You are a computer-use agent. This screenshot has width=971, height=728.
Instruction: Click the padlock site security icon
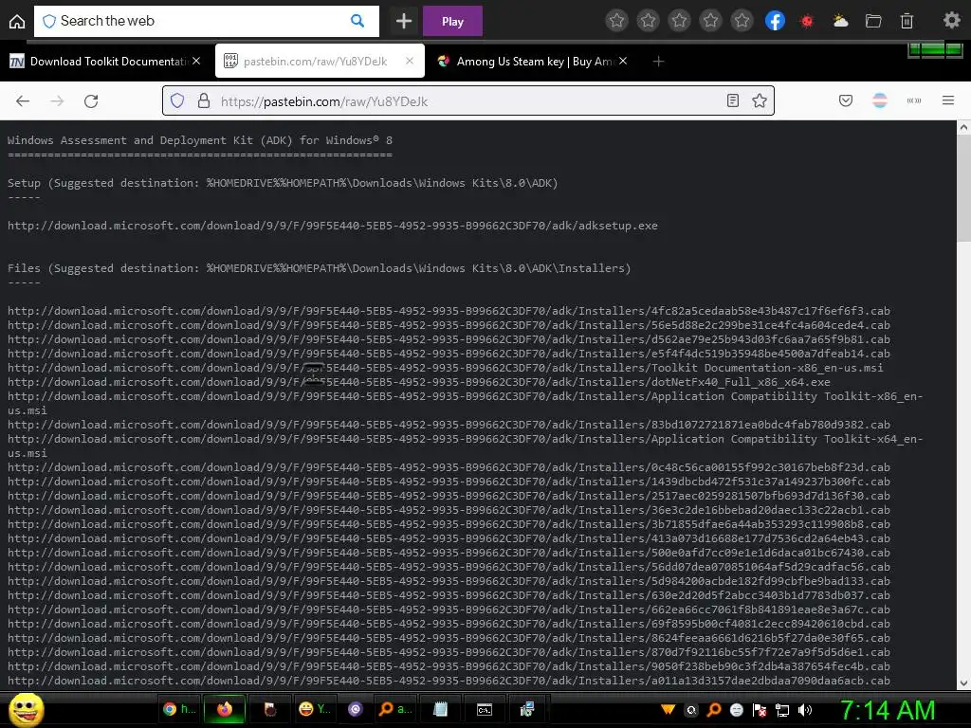(204, 100)
